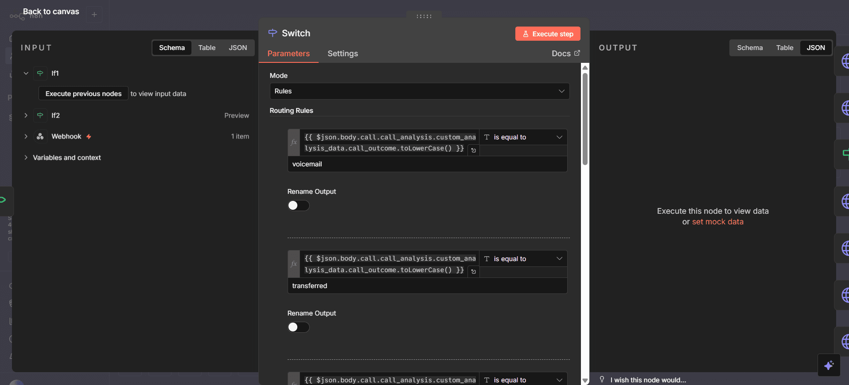
Task: Select Table view in INPUT panel
Action: 207,48
